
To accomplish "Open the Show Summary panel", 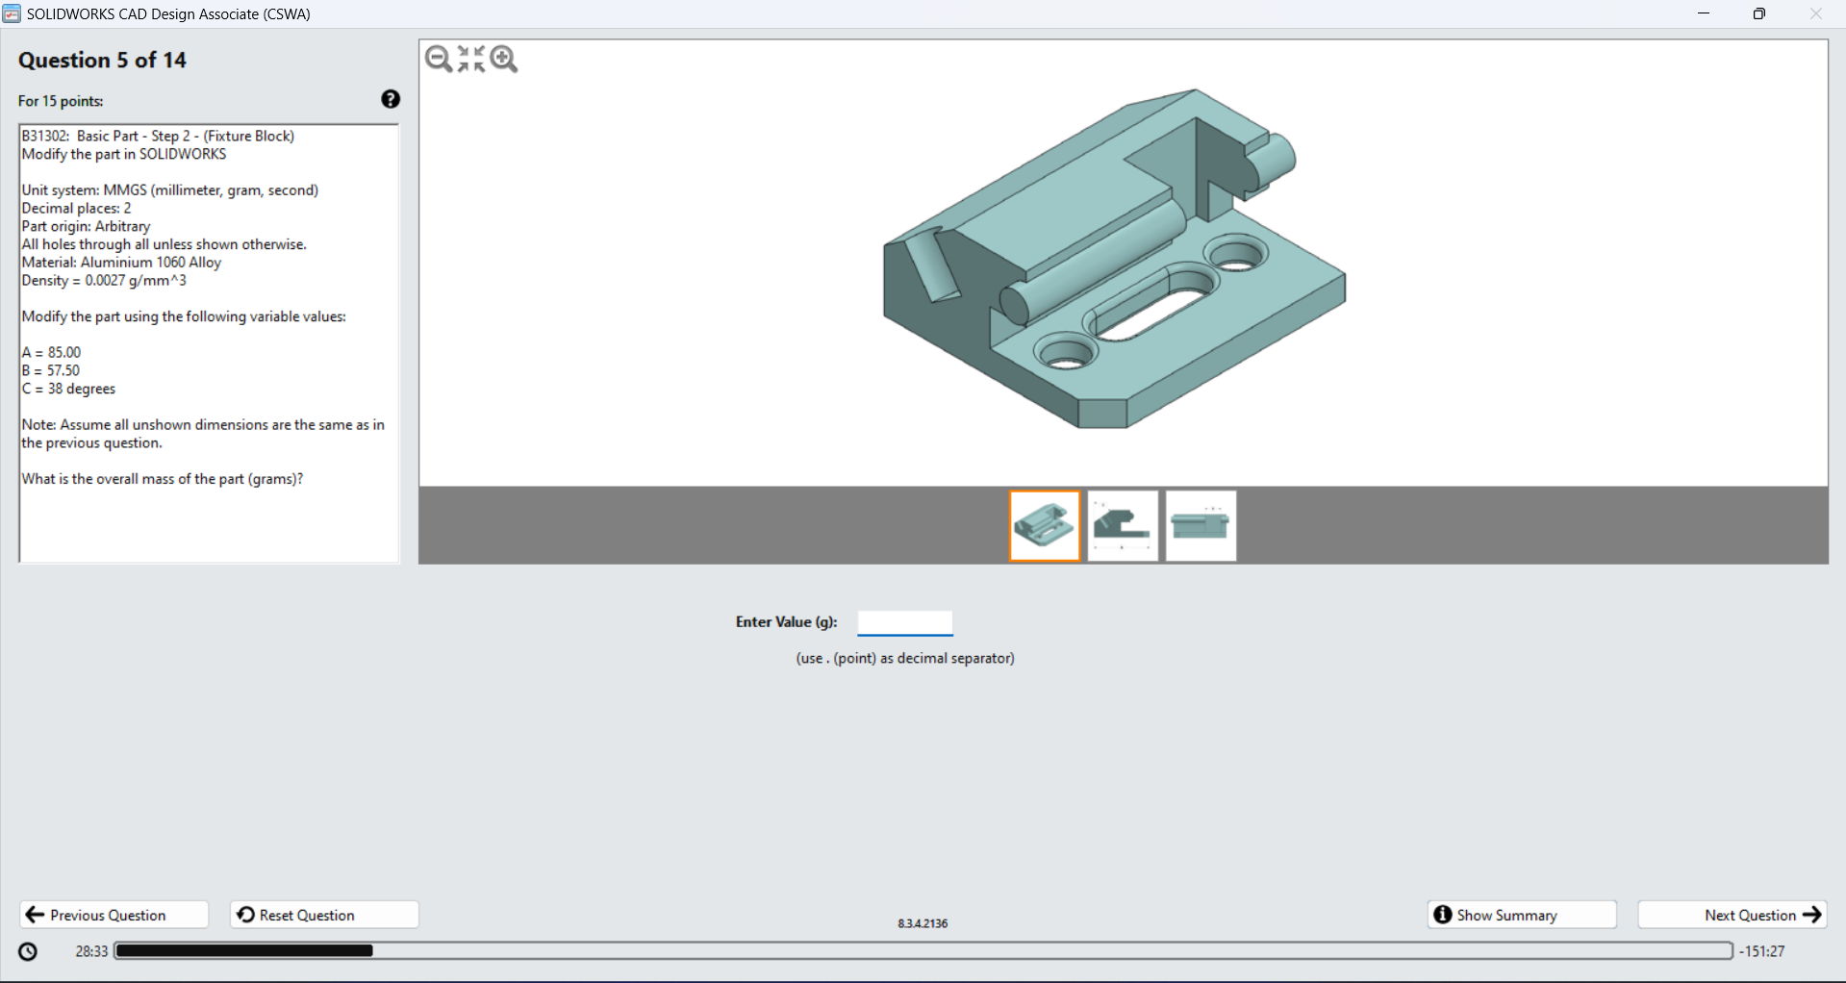I will 1520,915.
